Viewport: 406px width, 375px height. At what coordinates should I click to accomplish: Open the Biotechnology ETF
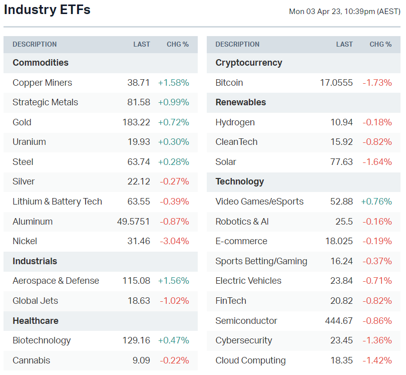pyautogui.click(x=42, y=340)
